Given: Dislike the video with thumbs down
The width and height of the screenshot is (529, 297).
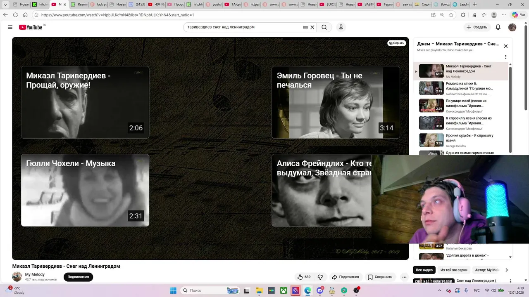Looking at the screenshot, I should pos(320,277).
